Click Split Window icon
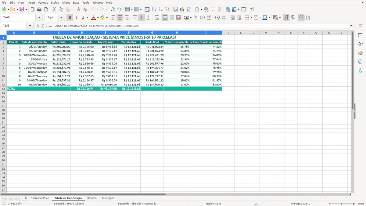The height and width of the screenshot is (206, 366). [x=243, y=9]
